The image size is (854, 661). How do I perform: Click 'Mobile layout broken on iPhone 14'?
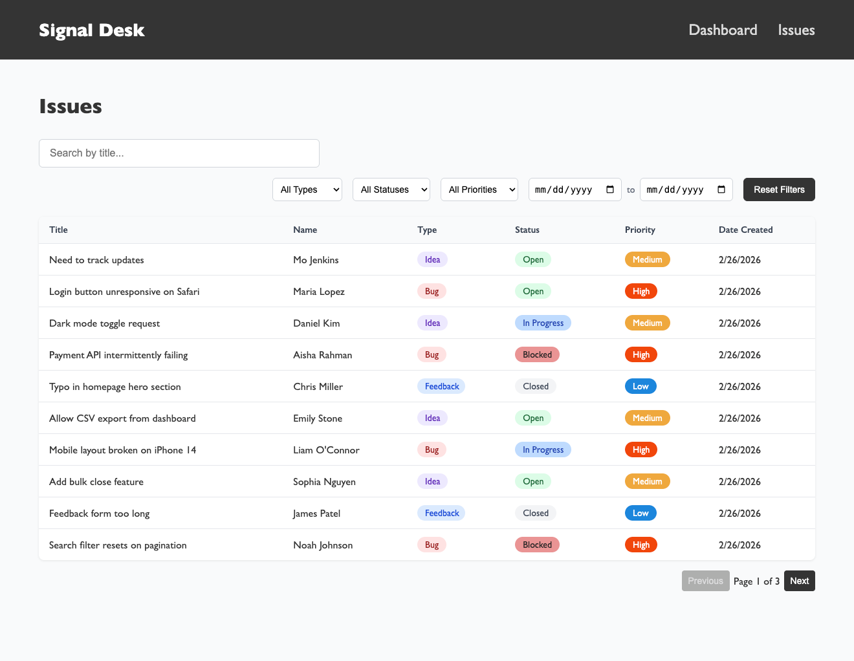122,450
